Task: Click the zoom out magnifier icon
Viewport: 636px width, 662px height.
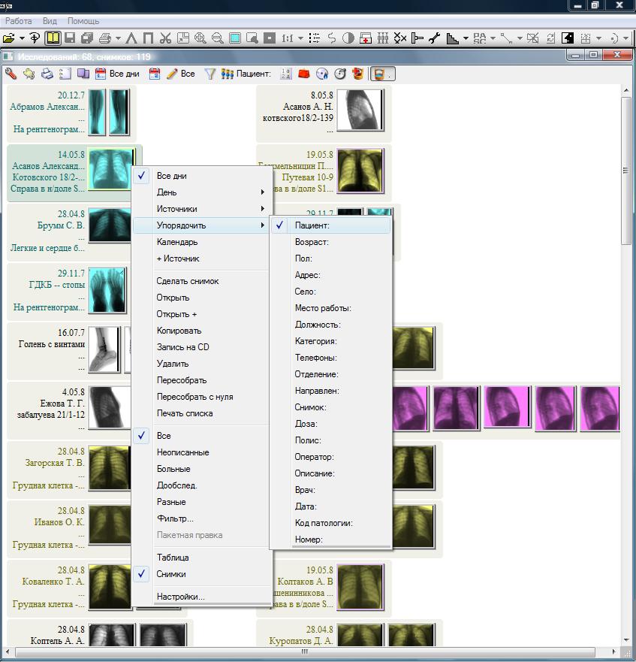Action: pyautogui.click(x=218, y=38)
